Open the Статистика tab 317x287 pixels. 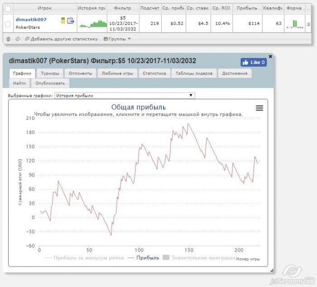click(x=154, y=74)
